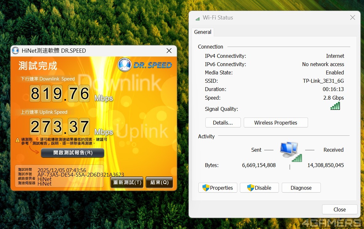364x229 pixels.
Task: Open the test report with 開啟測試報告(R)
Action: [x=73, y=153]
